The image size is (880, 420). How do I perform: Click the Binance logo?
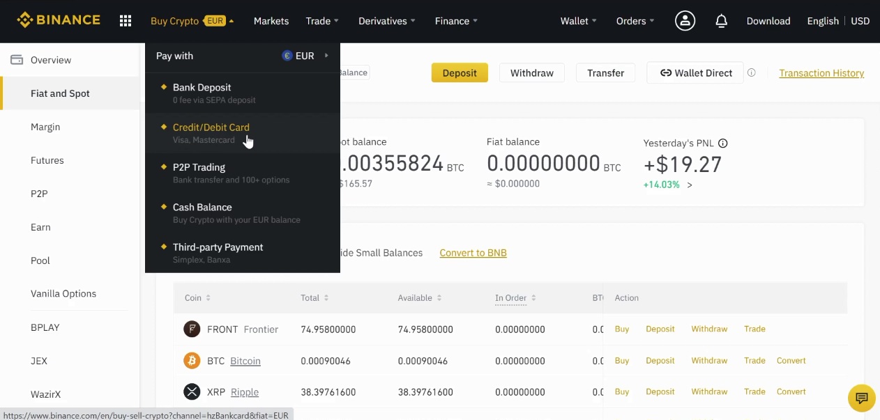pos(59,20)
